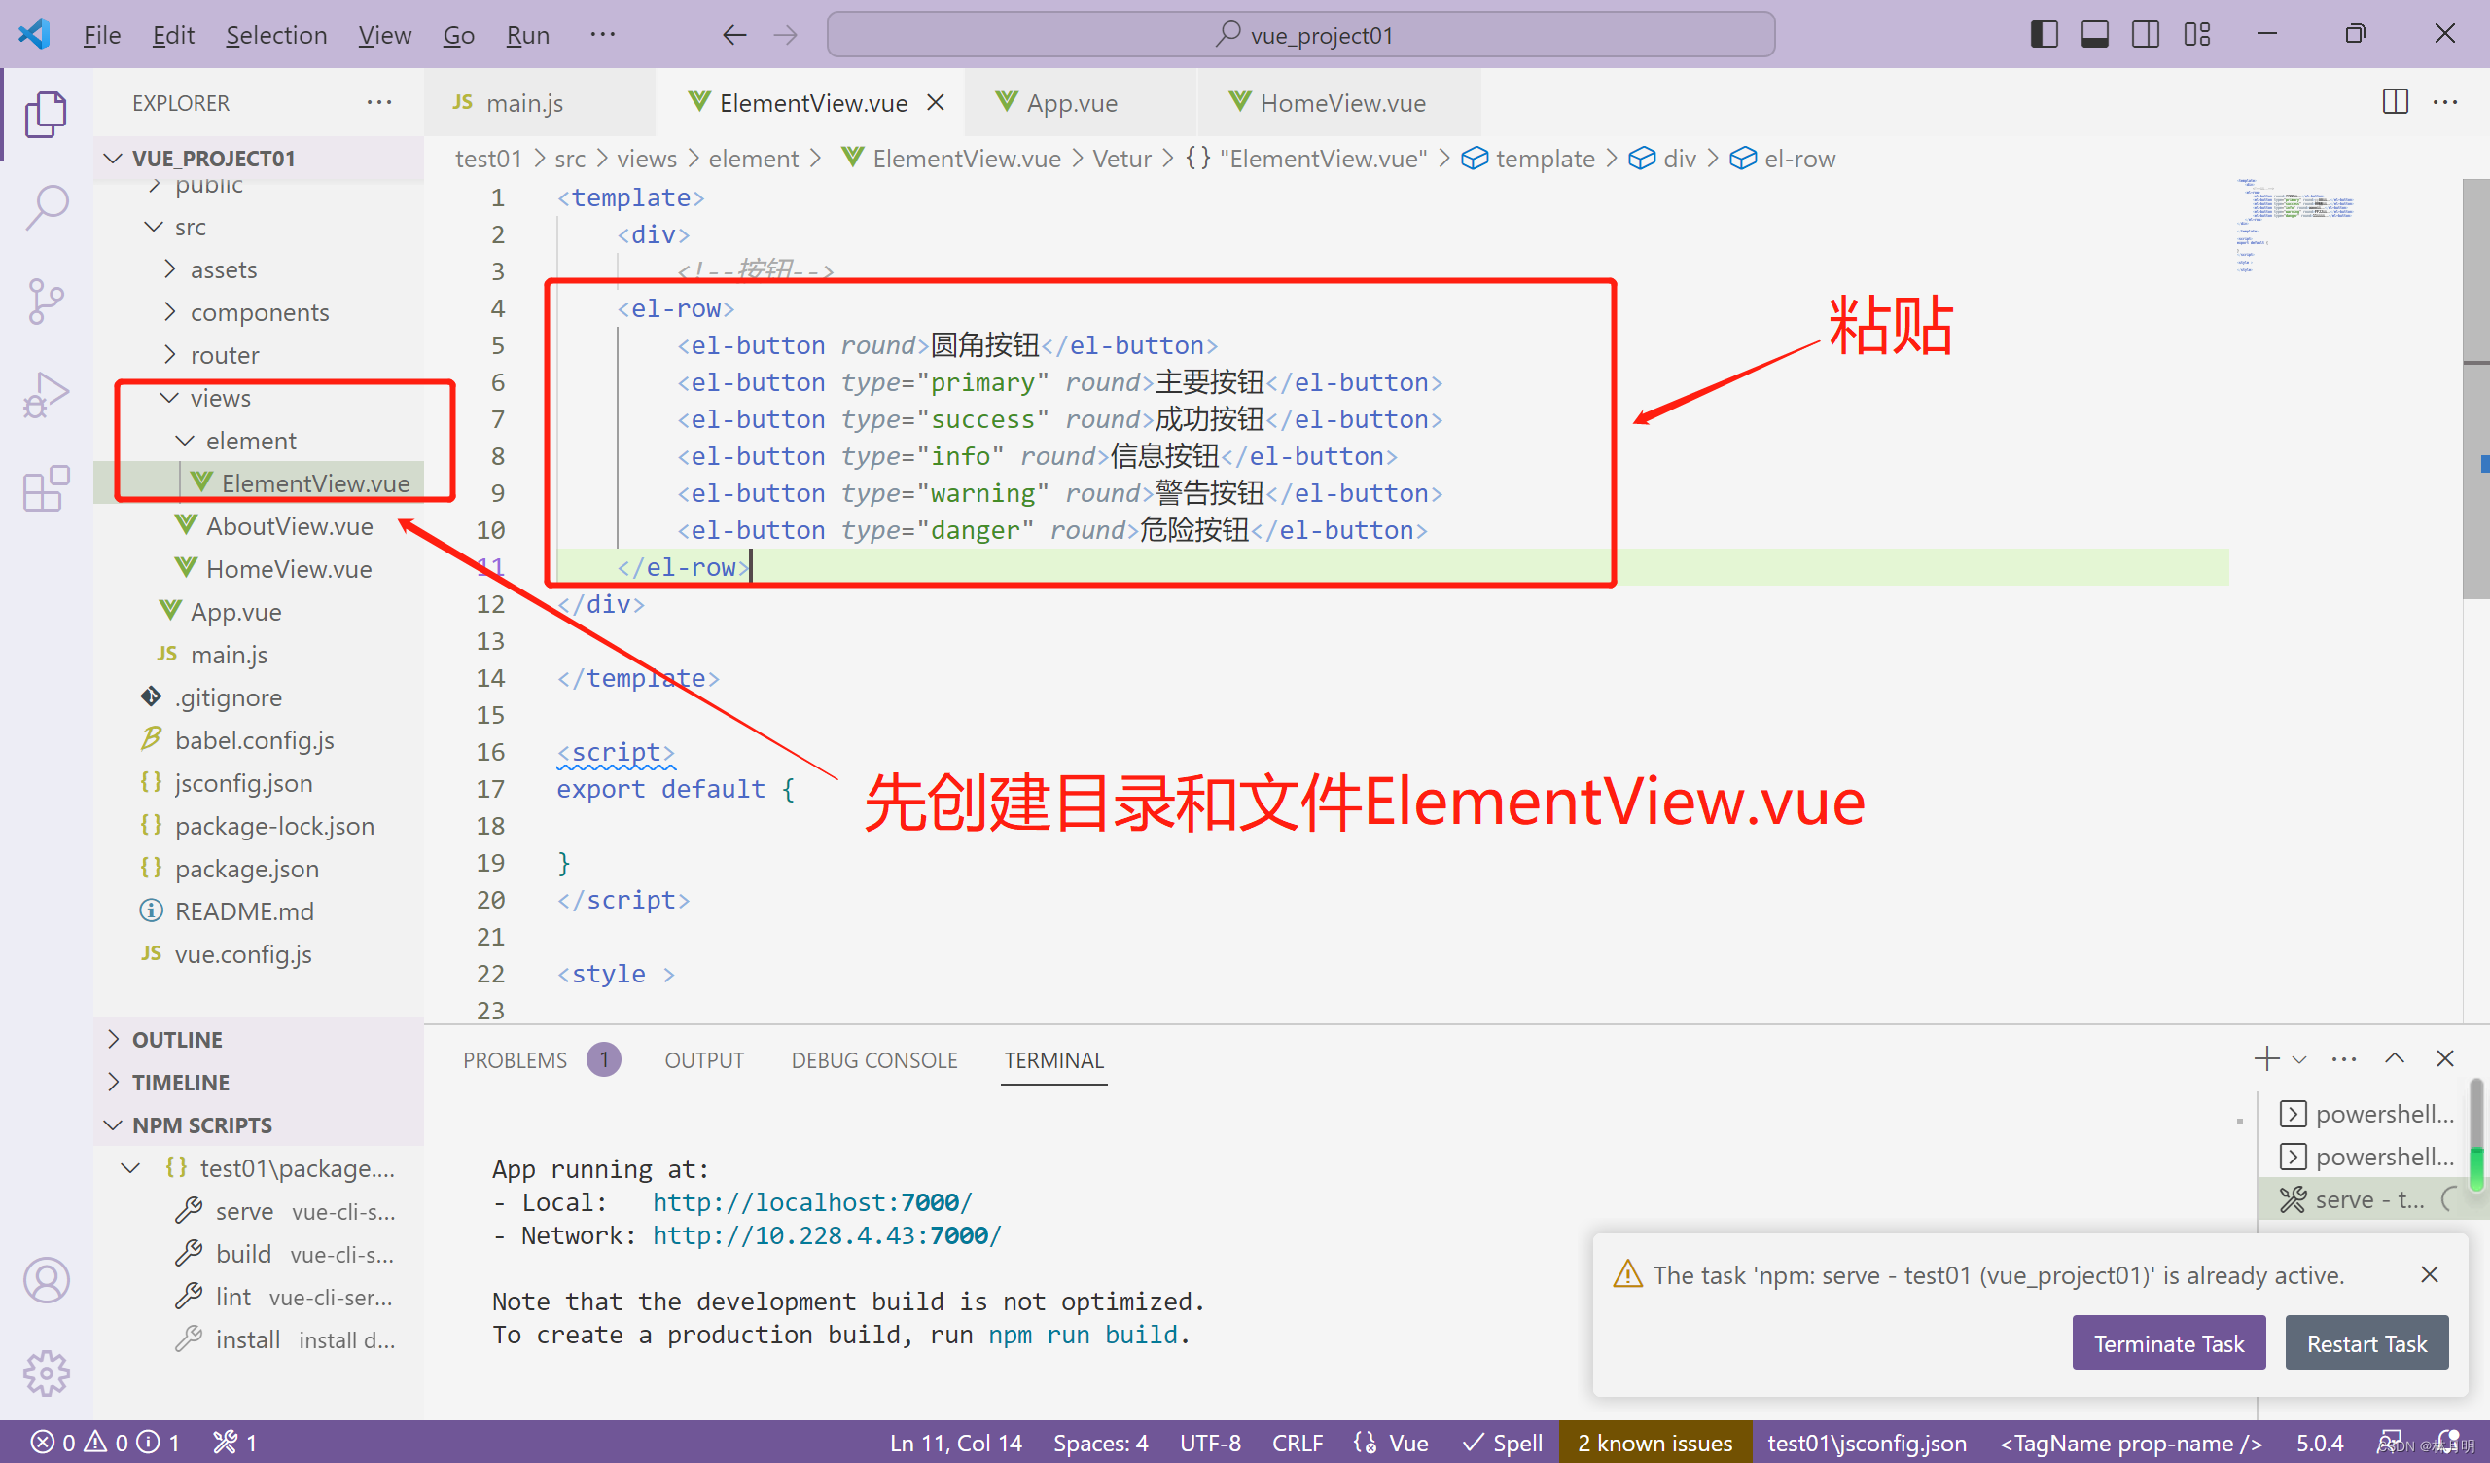Open terminal panel ellipsis actions
The width and height of the screenshot is (2490, 1463).
[2344, 1058]
